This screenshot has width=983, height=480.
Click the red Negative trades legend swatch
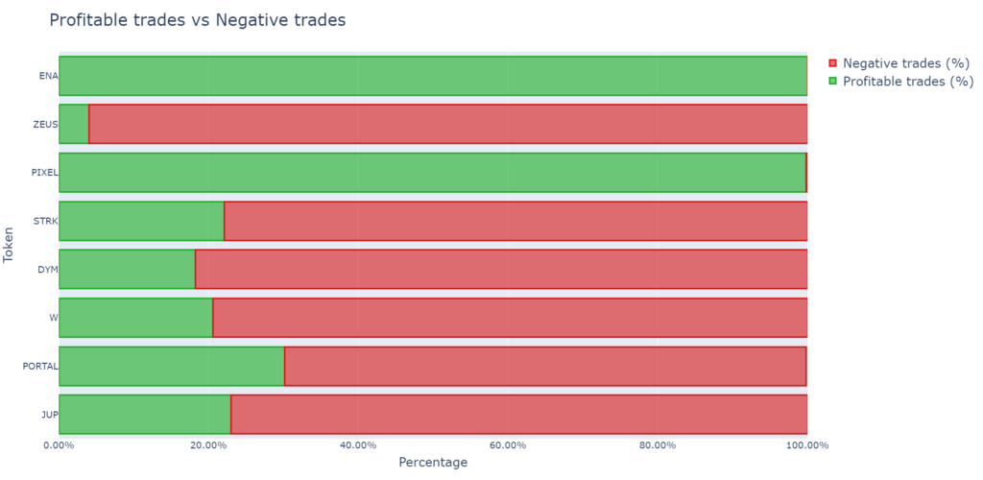pos(832,62)
